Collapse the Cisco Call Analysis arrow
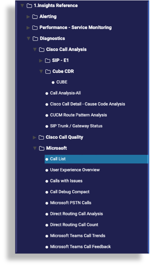 (x=35, y=49)
